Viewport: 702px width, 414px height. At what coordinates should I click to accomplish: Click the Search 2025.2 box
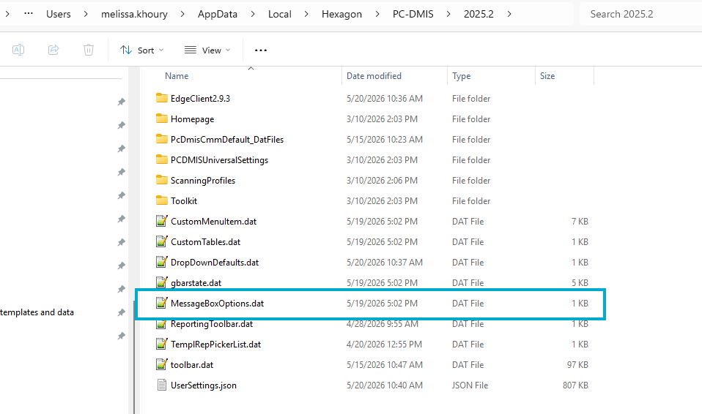click(x=640, y=14)
